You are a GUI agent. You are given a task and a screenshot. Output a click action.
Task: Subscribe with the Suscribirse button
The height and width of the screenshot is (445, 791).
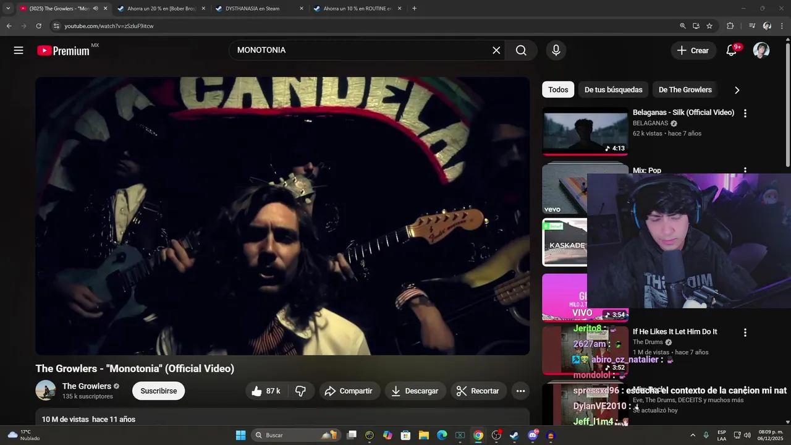click(158, 391)
